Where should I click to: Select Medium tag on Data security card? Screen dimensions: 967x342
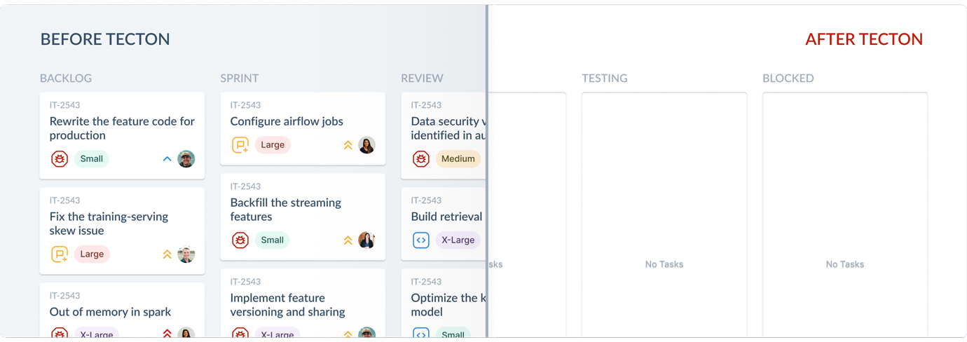pyautogui.click(x=458, y=159)
